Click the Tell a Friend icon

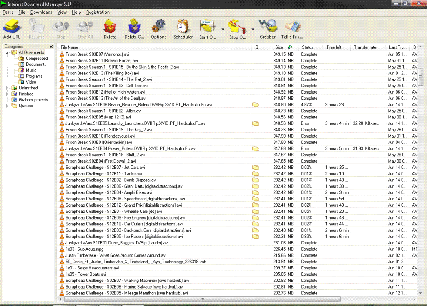tap(292, 29)
